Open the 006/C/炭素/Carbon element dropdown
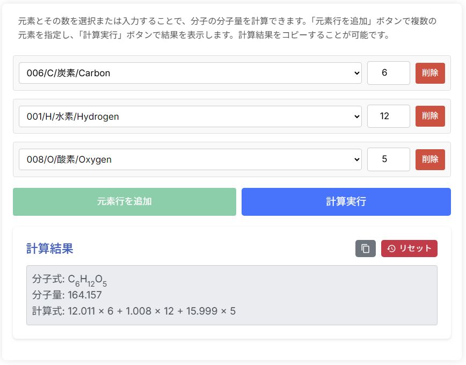This screenshot has height=365, width=466. 190,73
